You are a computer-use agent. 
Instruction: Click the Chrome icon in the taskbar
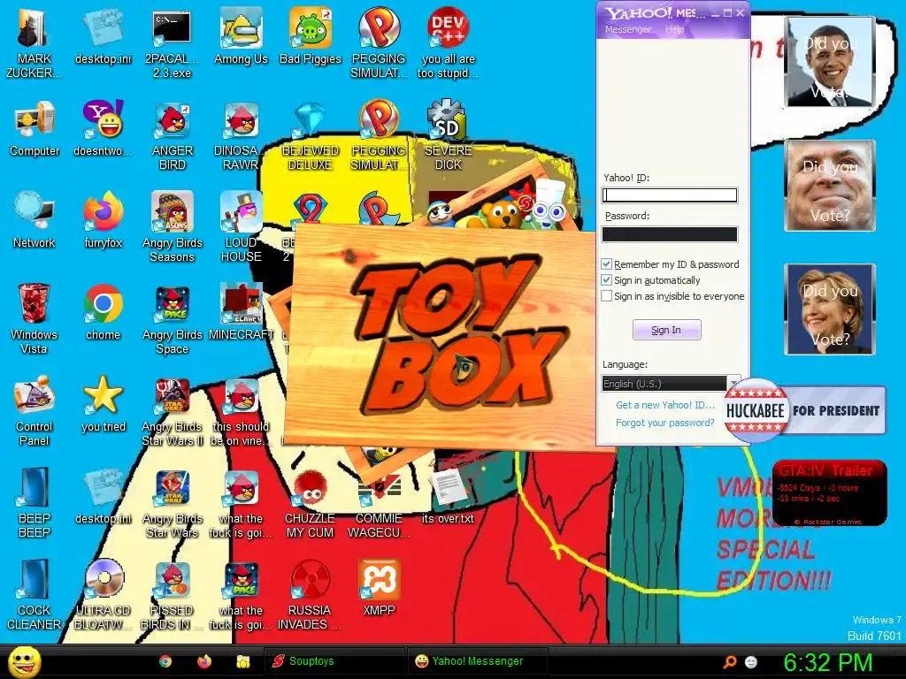tap(165, 661)
